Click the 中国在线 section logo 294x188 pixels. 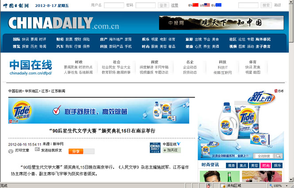pyautogui.click(x=31, y=65)
